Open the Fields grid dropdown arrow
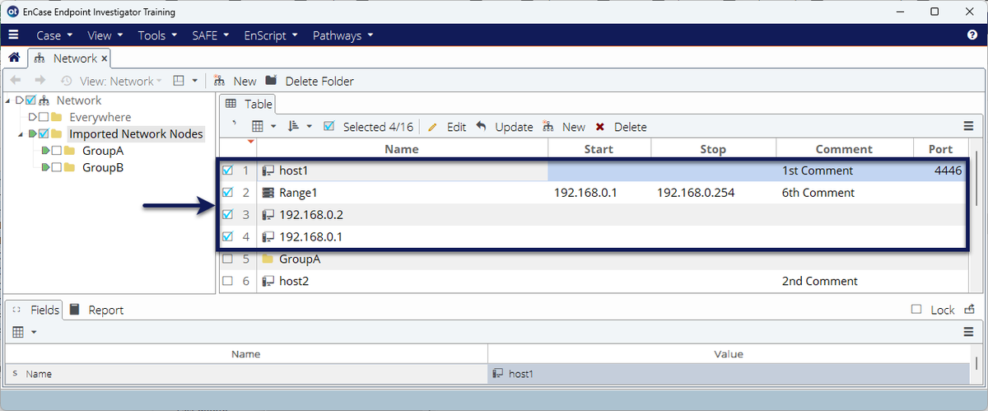 click(34, 332)
